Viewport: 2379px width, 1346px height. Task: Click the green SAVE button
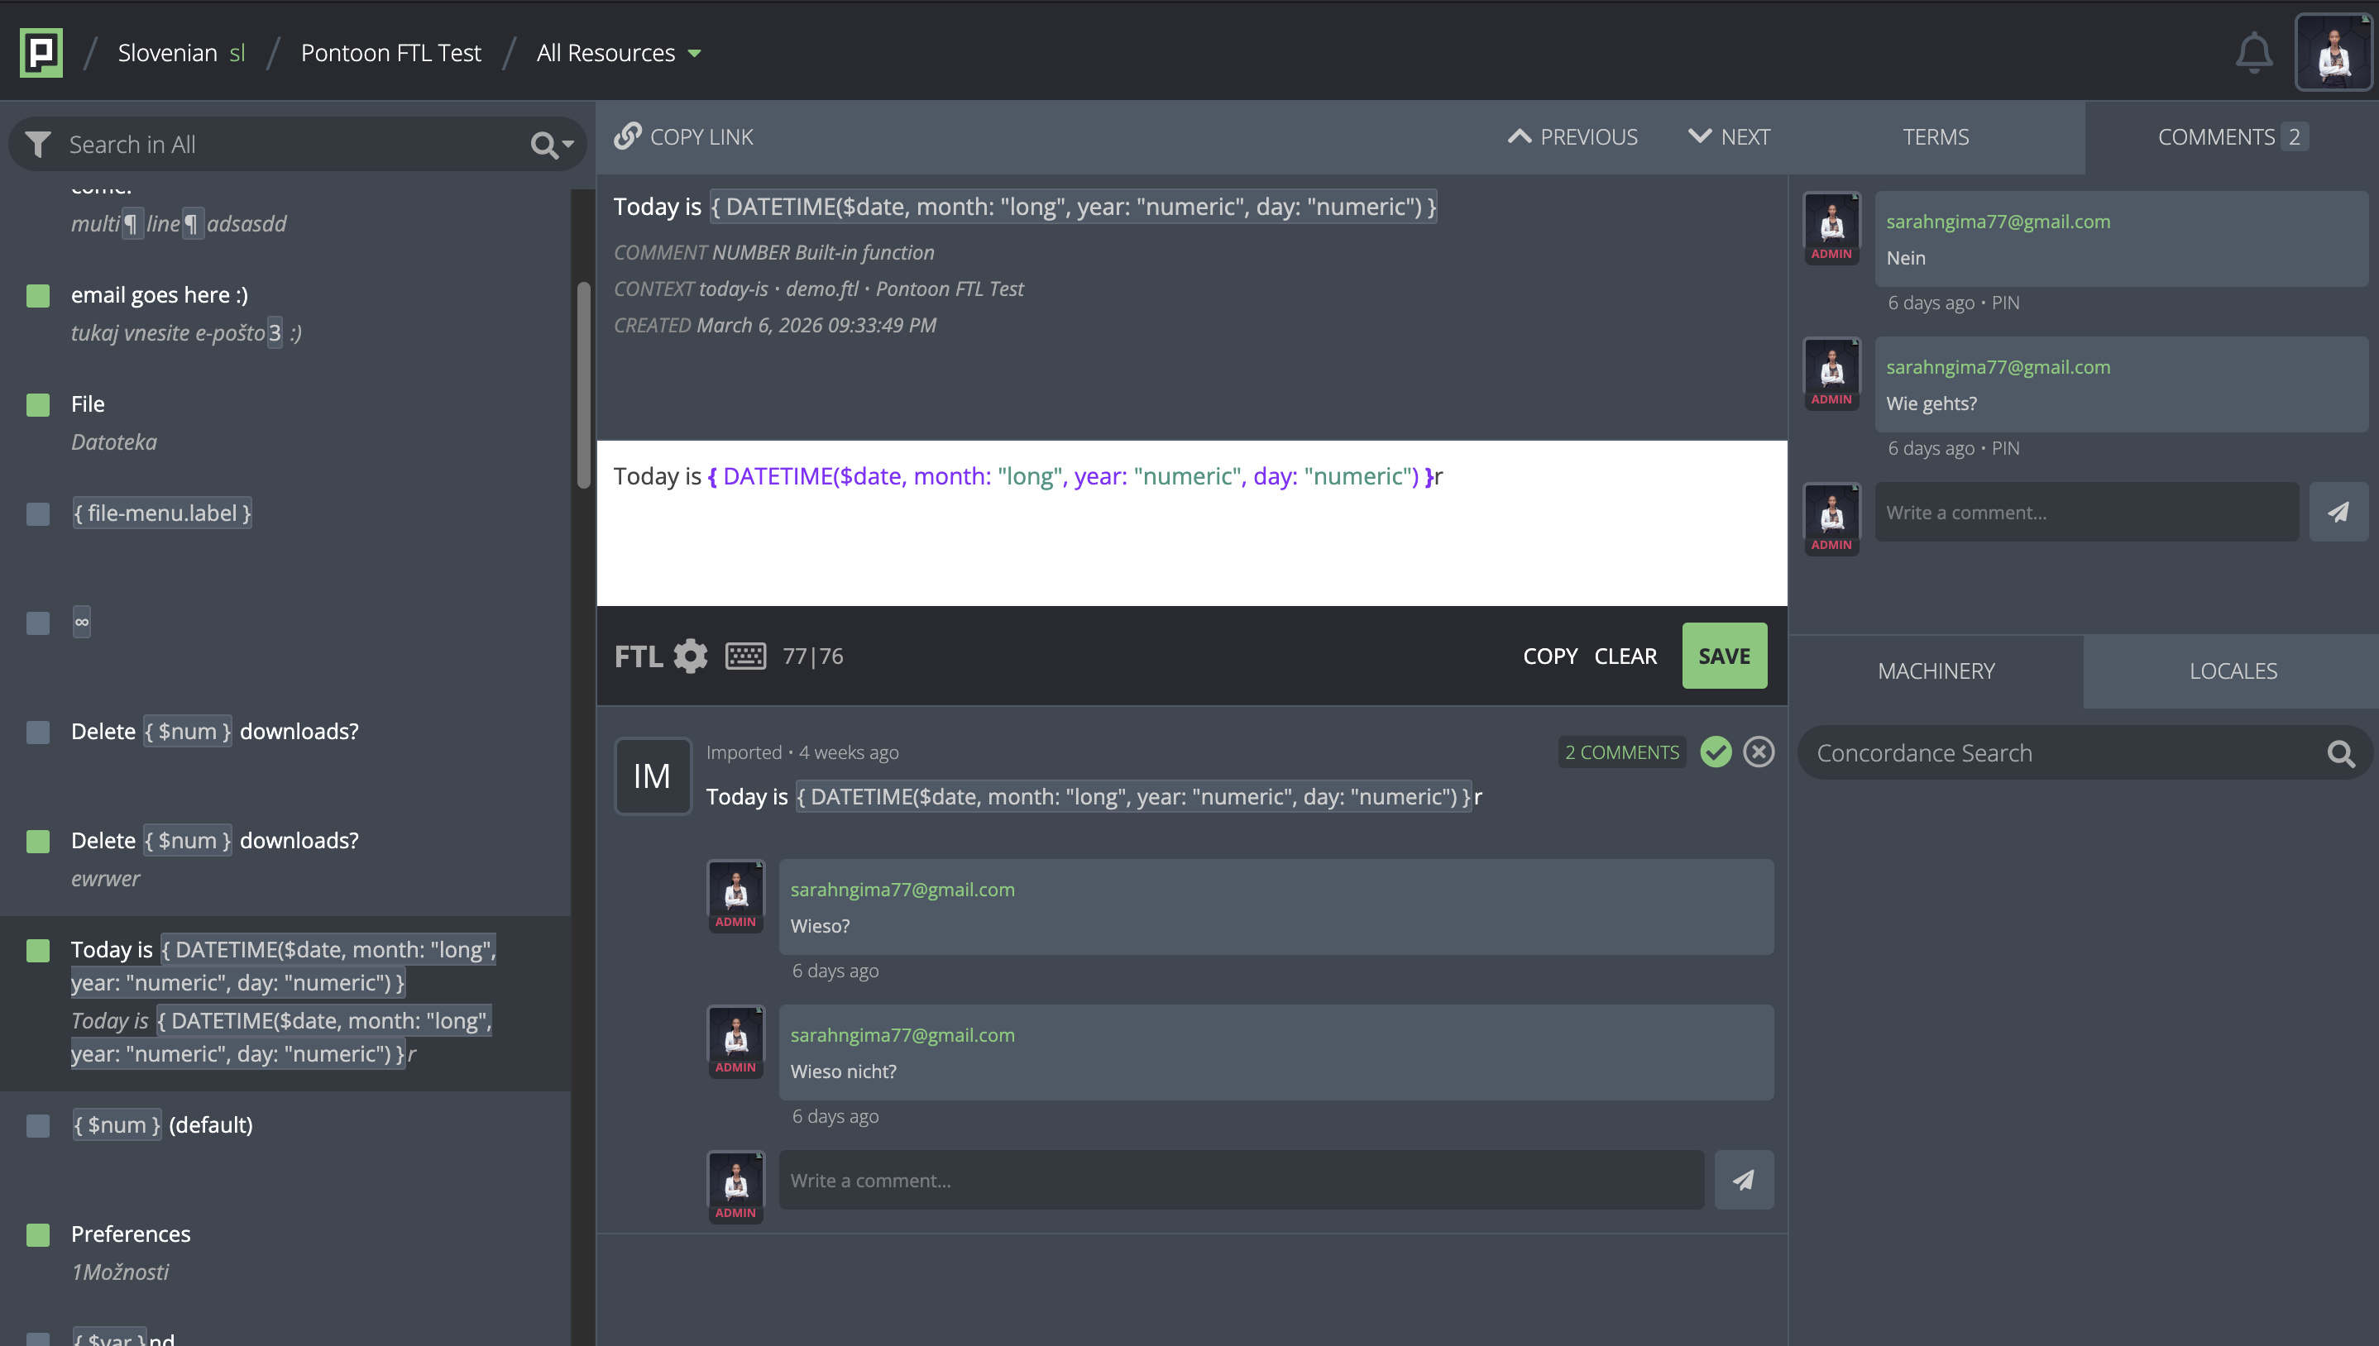tap(1724, 656)
